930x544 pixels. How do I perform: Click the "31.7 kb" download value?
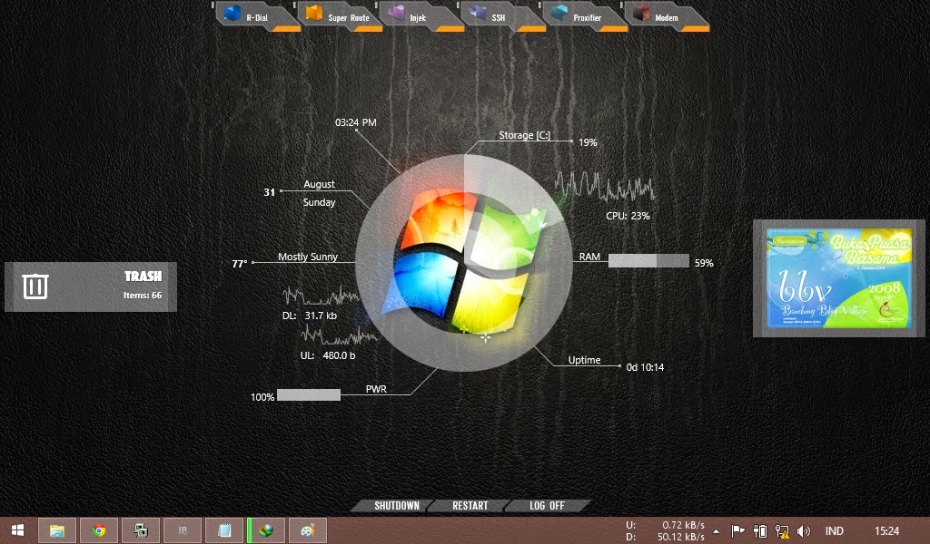(321, 316)
